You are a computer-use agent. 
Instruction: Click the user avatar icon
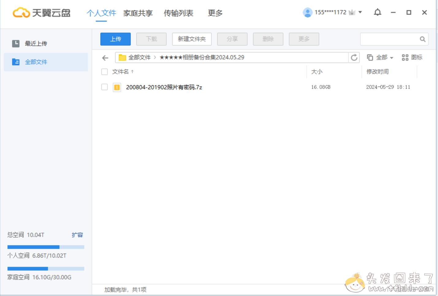pyautogui.click(x=307, y=12)
